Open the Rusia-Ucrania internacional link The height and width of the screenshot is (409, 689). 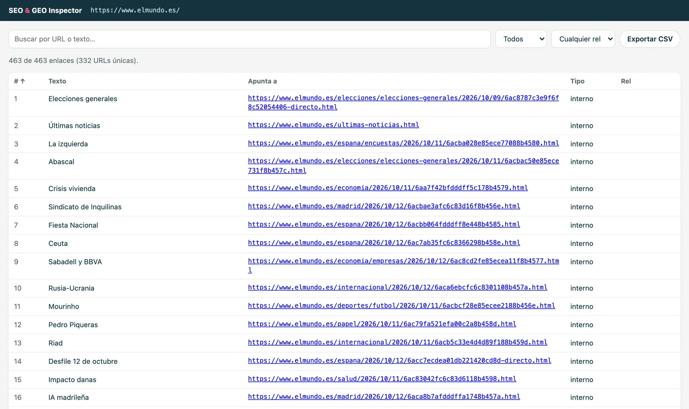[x=397, y=287]
